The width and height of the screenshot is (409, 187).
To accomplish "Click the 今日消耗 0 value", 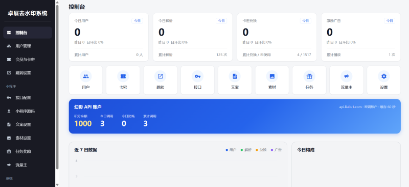I will click(x=124, y=123).
